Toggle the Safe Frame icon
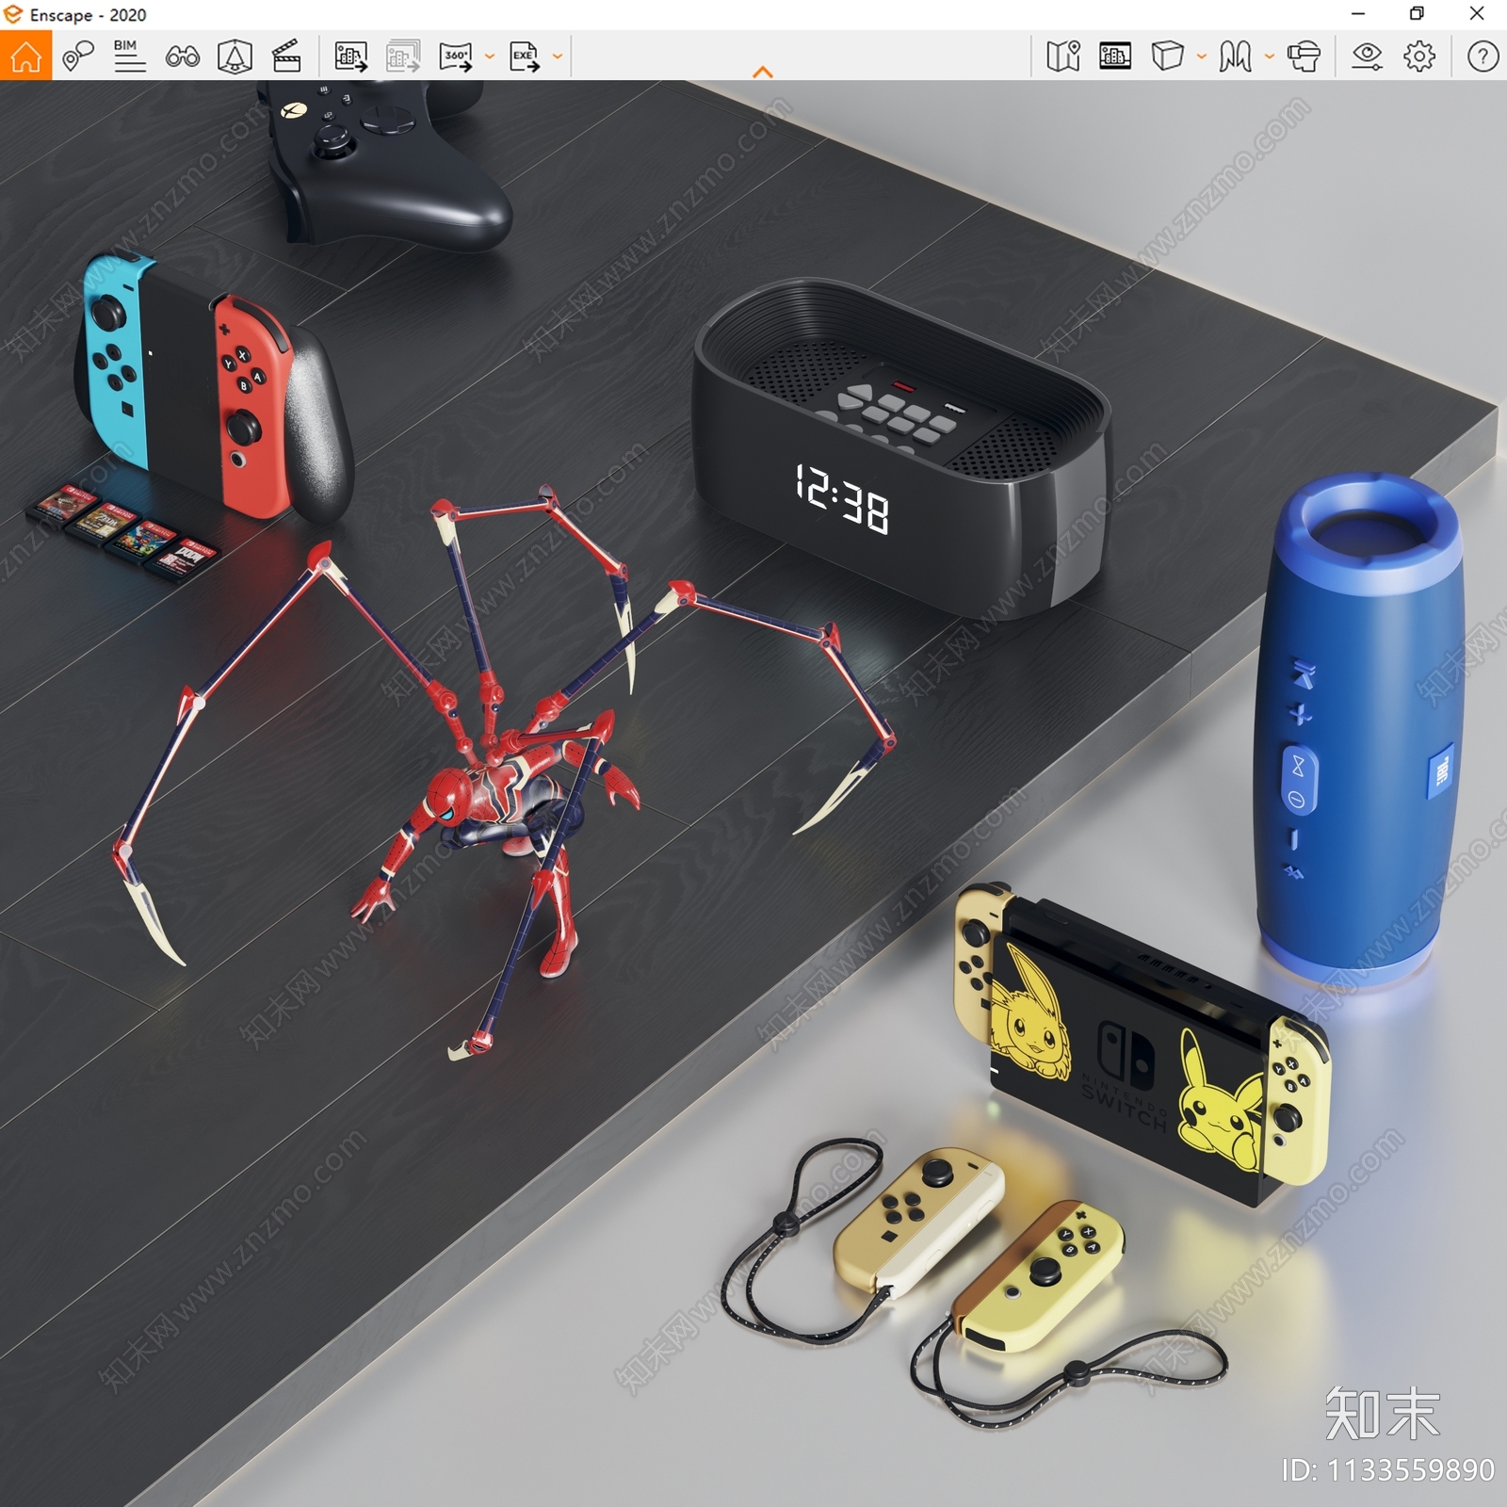This screenshot has height=1507, width=1507. click(1115, 57)
